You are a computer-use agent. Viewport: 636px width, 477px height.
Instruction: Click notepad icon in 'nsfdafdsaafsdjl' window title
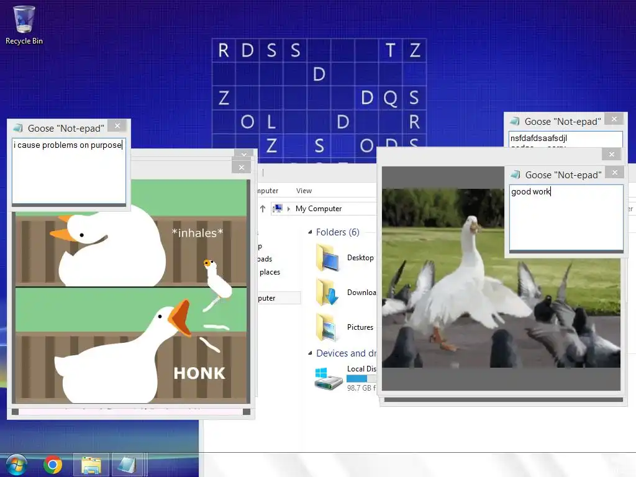click(x=515, y=121)
